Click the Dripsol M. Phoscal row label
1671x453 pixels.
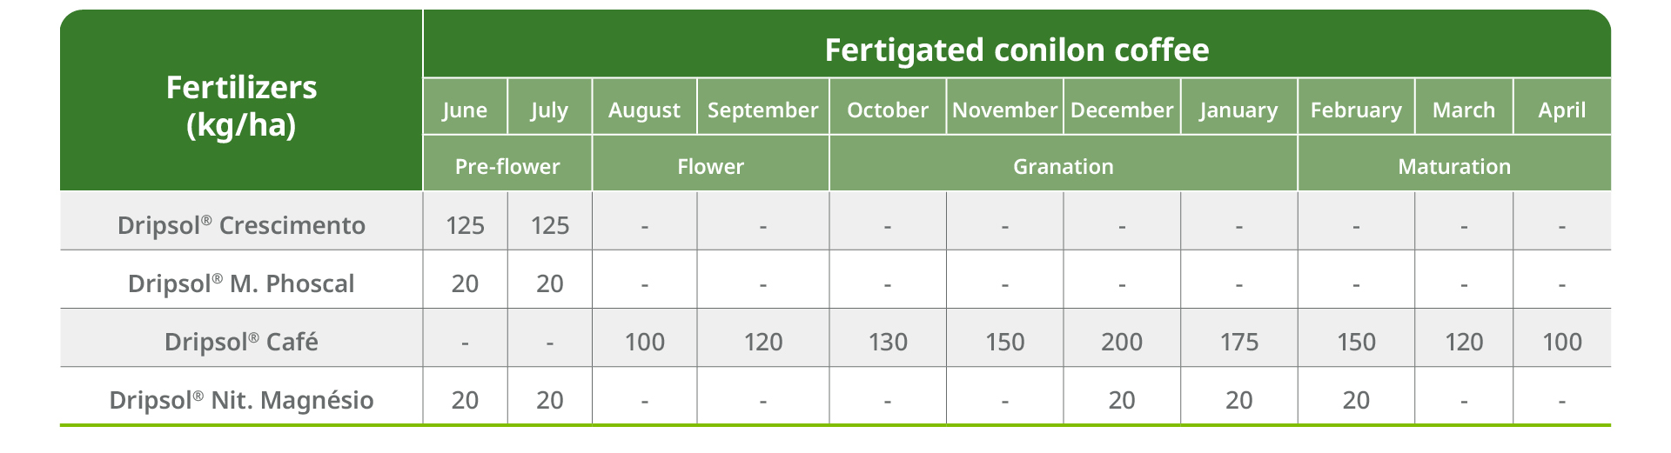[241, 283]
